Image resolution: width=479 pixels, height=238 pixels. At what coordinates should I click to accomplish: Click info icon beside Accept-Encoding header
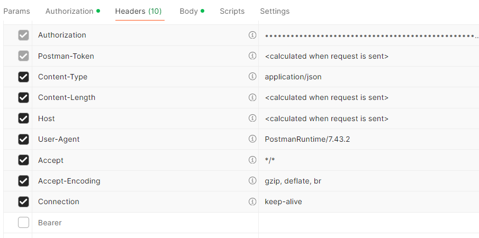click(x=252, y=181)
